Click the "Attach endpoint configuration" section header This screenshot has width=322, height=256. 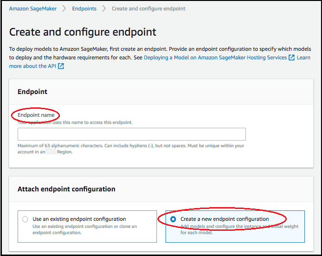[x=67, y=189]
